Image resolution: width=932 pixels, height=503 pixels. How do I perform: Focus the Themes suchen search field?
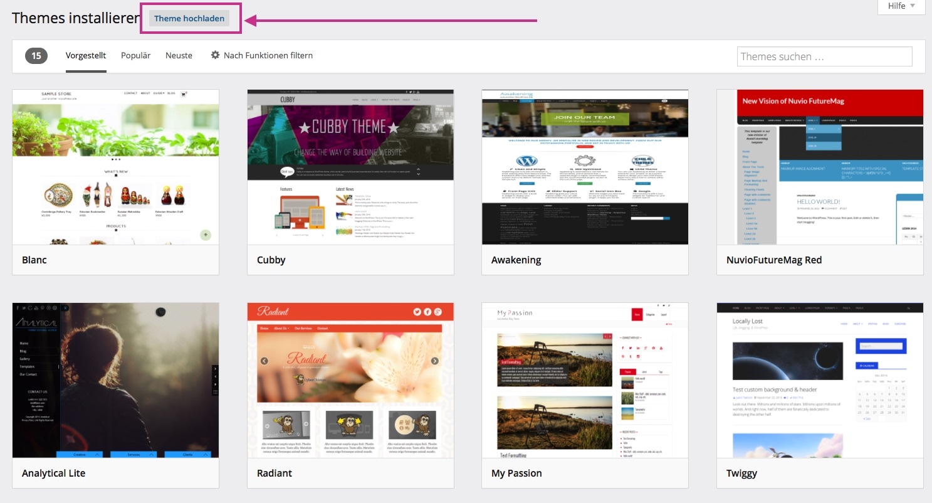824,56
